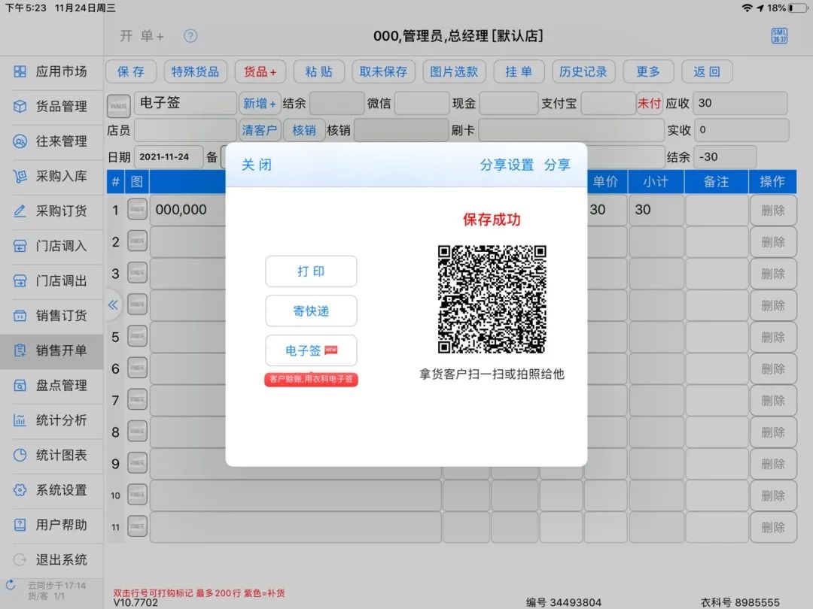The height and width of the screenshot is (609, 813).
Task: Click the help question mark icon beside 开单+
Action: pyautogui.click(x=190, y=36)
